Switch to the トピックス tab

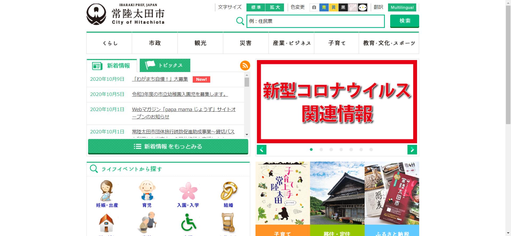(165, 65)
